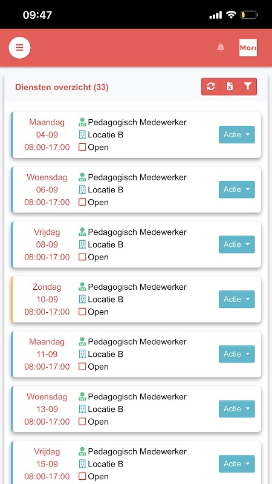The height and width of the screenshot is (484, 272).
Task: Open the hamburger menu button
Action: pos(19,48)
